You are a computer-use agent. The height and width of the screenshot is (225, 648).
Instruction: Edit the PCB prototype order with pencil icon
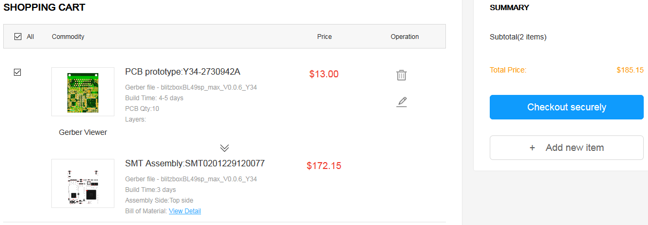(402, 101)
